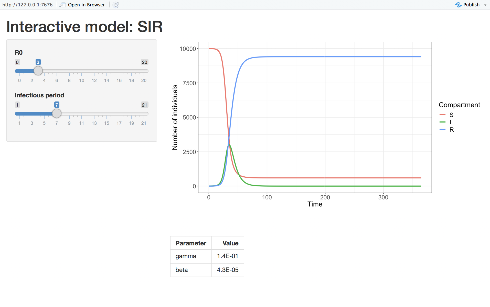This screenshot has width=490, height=307.
Task: Click the Publish button label
Action: click(471, 5)
